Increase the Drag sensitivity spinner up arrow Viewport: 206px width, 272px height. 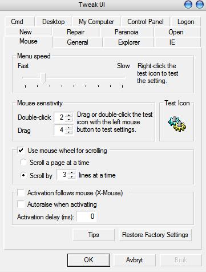(x=69, y=128)
